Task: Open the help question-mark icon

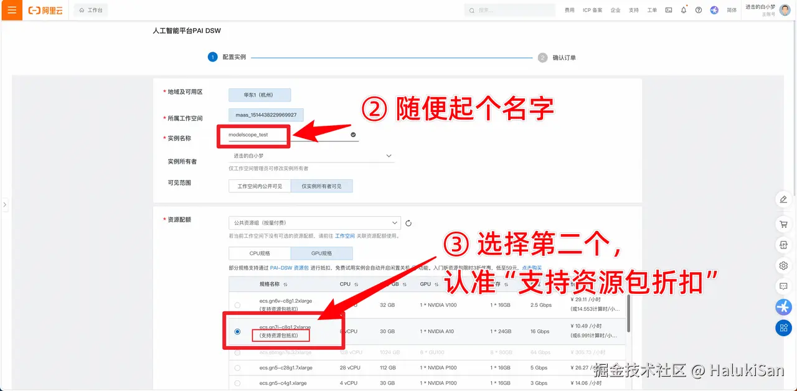Action: point(699,11)
